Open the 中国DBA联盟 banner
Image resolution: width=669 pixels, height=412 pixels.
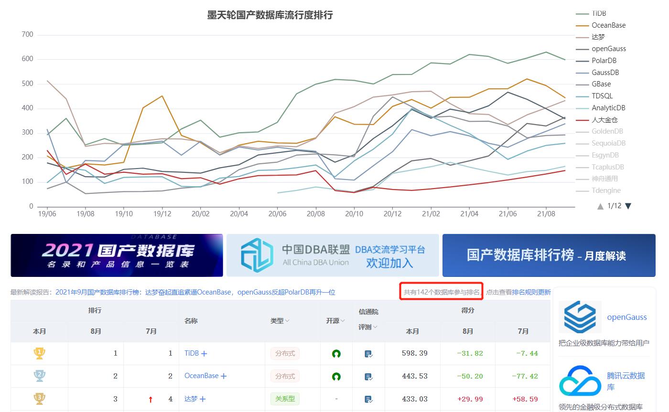click(x=333, y=255)
